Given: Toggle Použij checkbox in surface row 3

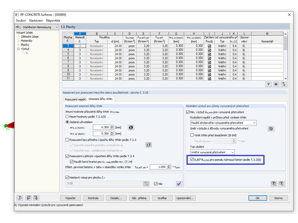Looking at the screenshot, I should [x=209, y=46].
